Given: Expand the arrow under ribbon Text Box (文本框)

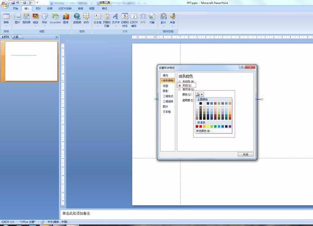Looking at the screenshot, I should (x=97, y=26).
